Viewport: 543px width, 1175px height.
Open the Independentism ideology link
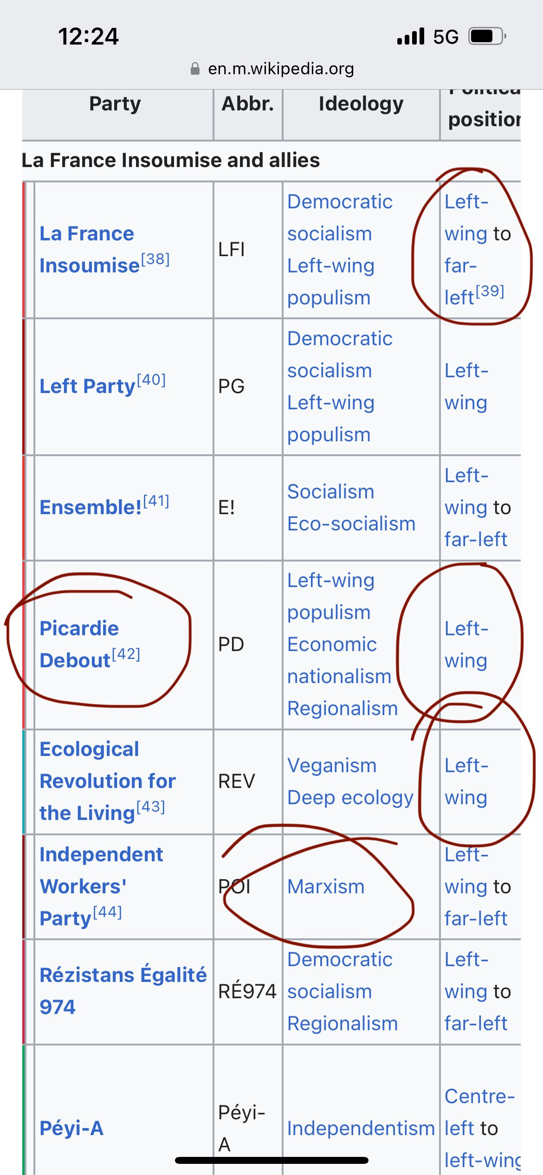361,1128
